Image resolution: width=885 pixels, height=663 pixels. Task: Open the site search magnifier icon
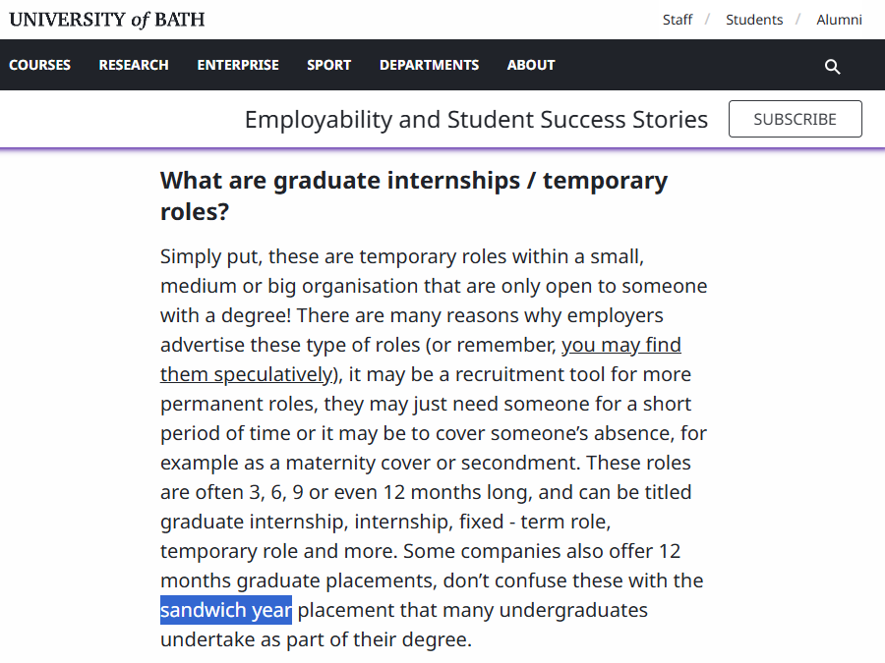pyautogui.click(x=832, y=66)
